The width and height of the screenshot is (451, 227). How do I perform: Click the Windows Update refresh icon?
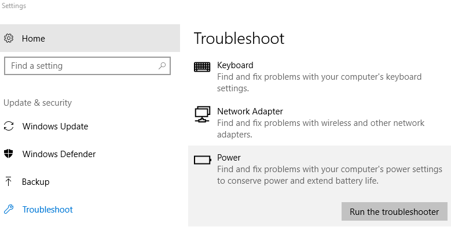pyautogui.click(x=9, y=126)
